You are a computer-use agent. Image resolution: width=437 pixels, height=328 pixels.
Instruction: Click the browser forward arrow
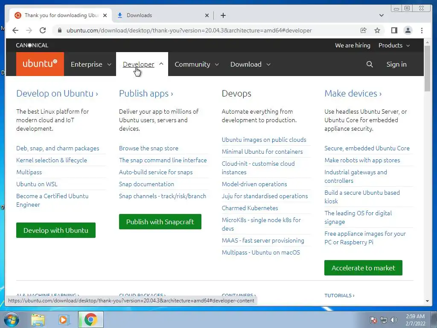(29, 30)
